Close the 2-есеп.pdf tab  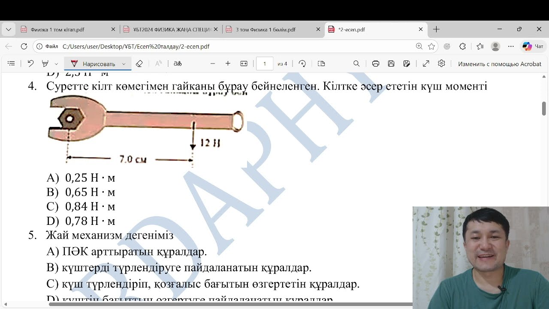[421, 29]
